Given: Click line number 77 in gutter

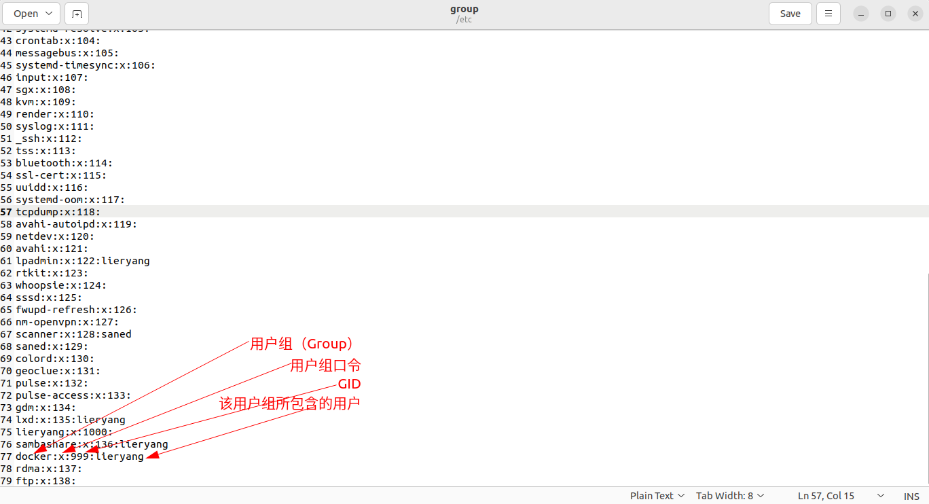Looking at the screenshot, I should pyautogui.click(x=6, y=456).
